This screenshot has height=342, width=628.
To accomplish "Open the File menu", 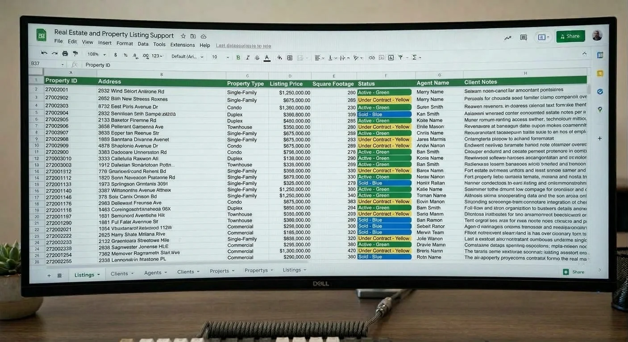I will 58,41.
